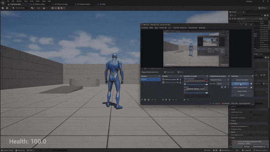Open selected source properties gear

169,100
